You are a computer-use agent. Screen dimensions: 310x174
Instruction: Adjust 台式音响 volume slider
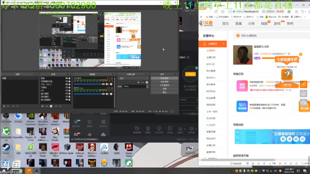point(89,84)
